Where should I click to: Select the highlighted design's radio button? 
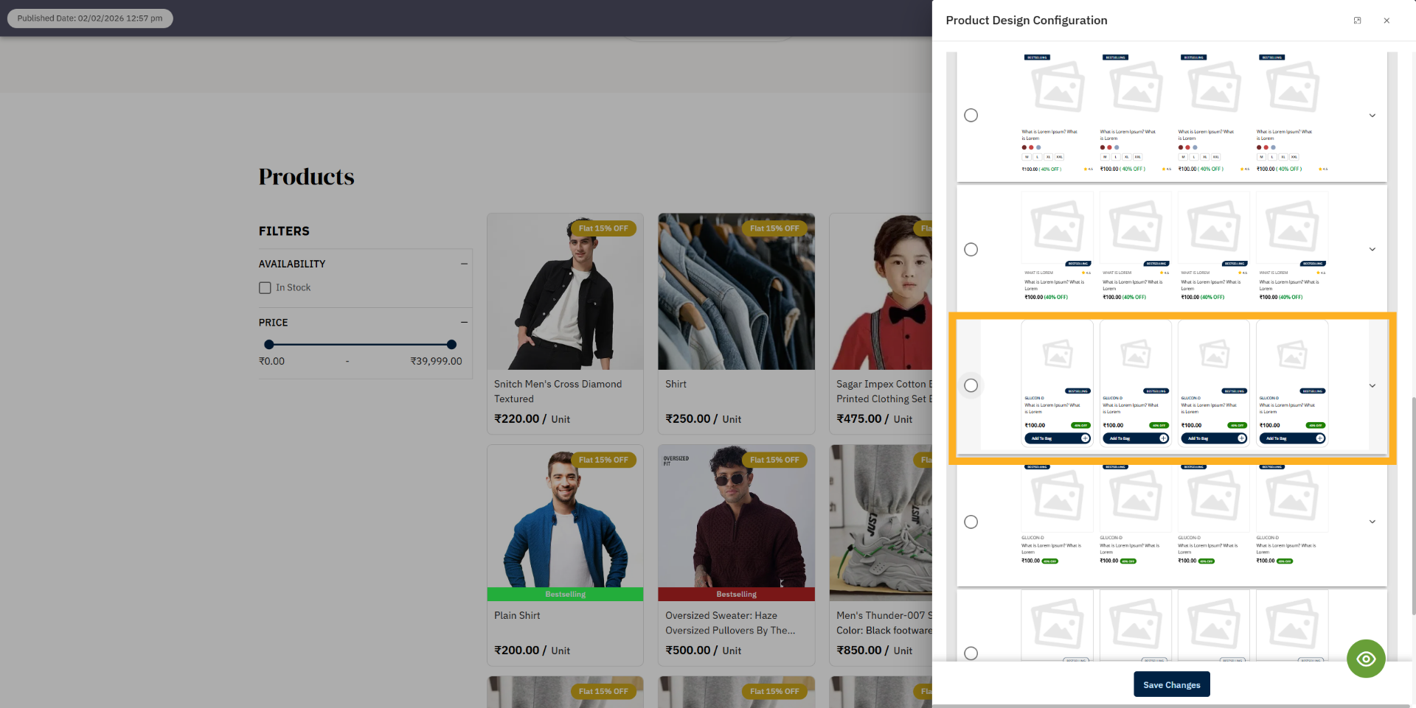971,385
